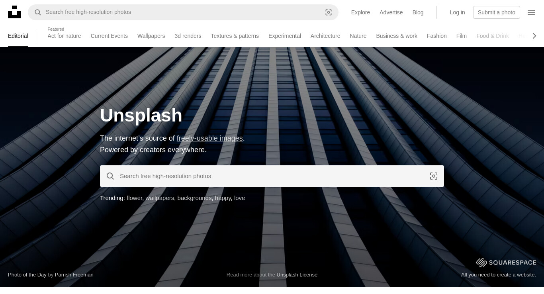
Task: Search trending term love
Action: click(239, 198)
